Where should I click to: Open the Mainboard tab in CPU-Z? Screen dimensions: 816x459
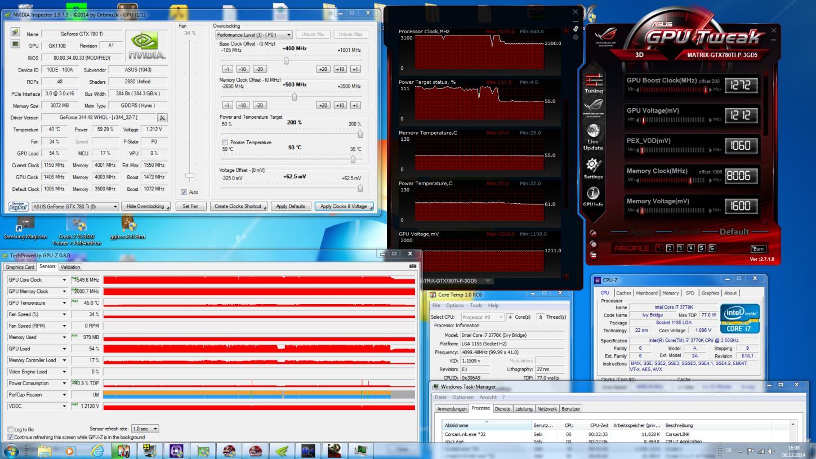pos(646,293)
